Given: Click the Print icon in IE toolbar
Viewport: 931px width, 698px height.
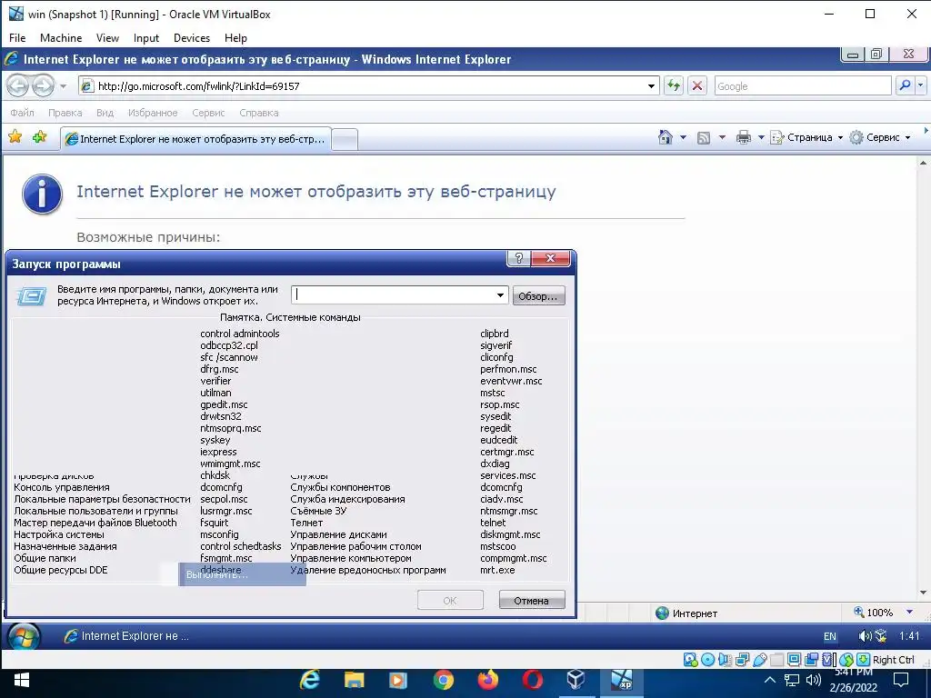Looking at the screenshot, I should coord(744,138).
